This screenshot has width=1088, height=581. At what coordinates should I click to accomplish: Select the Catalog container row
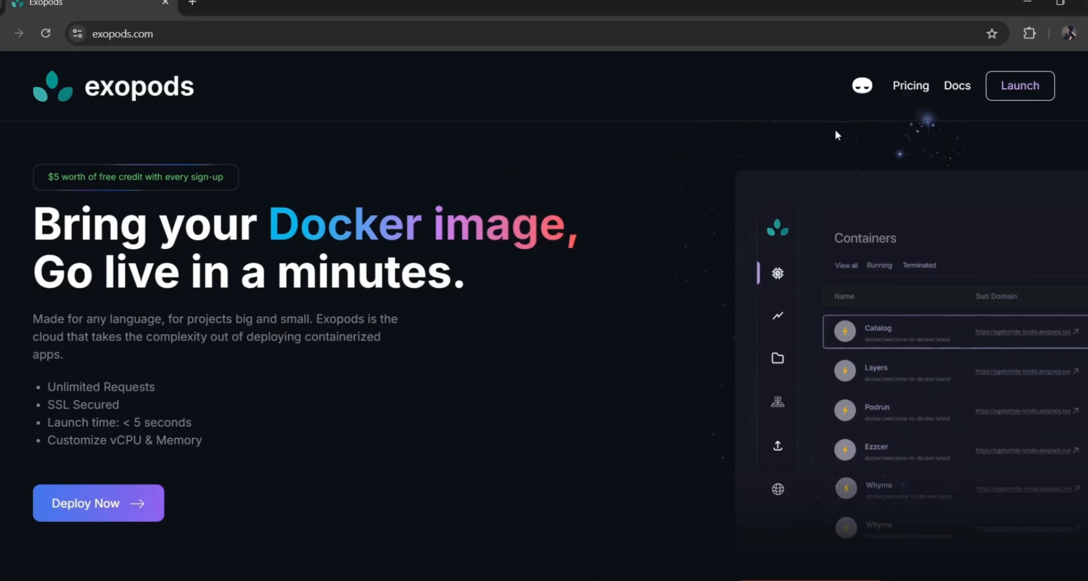coord(955,332)
